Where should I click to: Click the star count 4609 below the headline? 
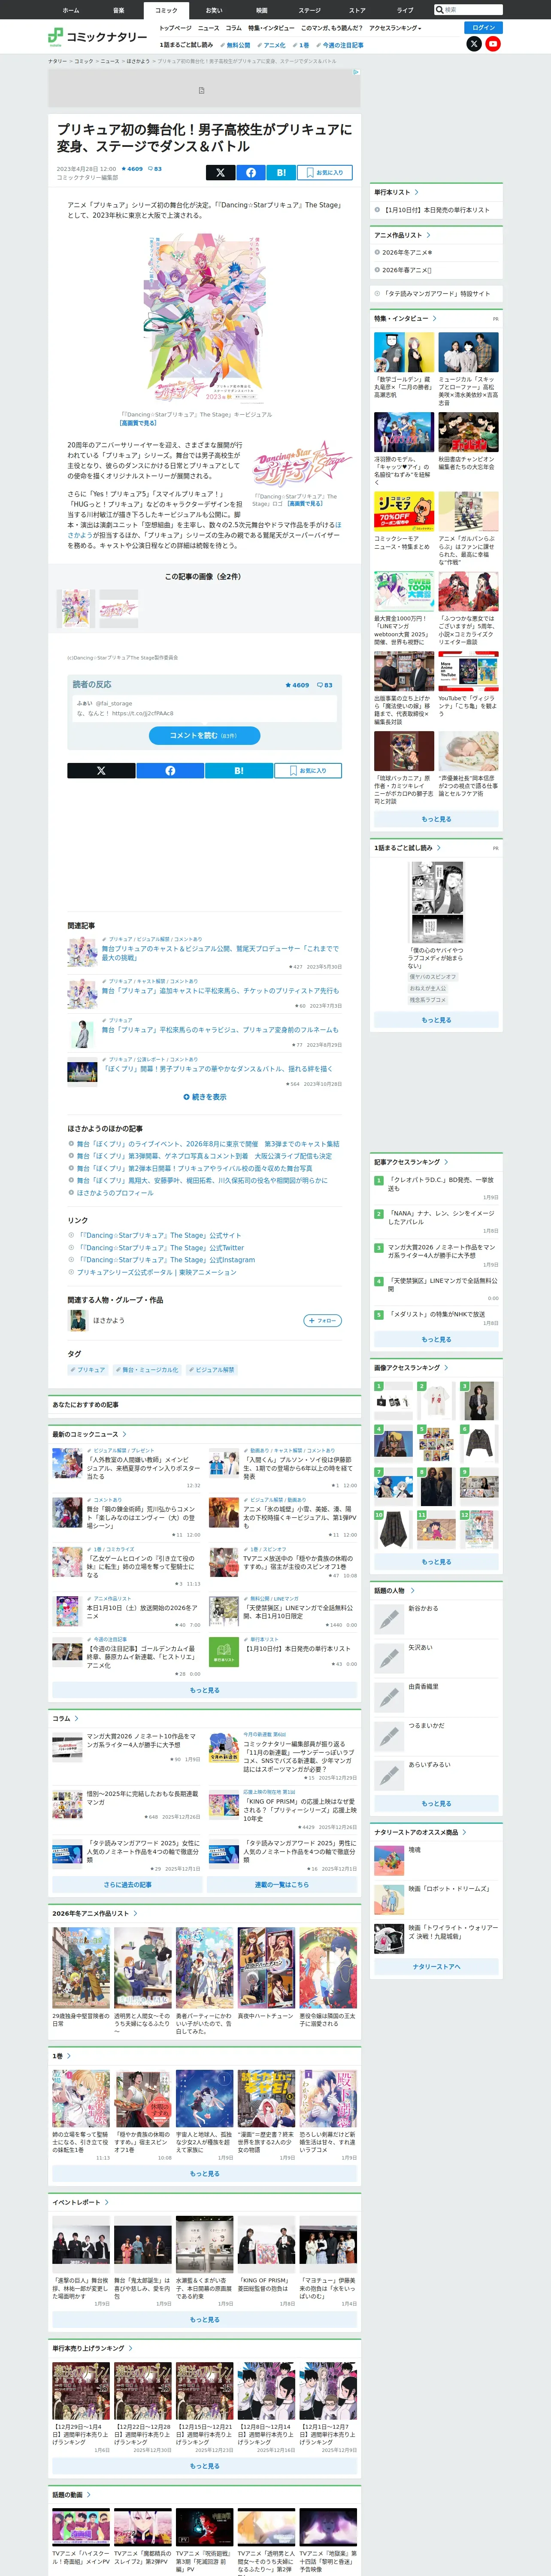(x=132, y=169)
